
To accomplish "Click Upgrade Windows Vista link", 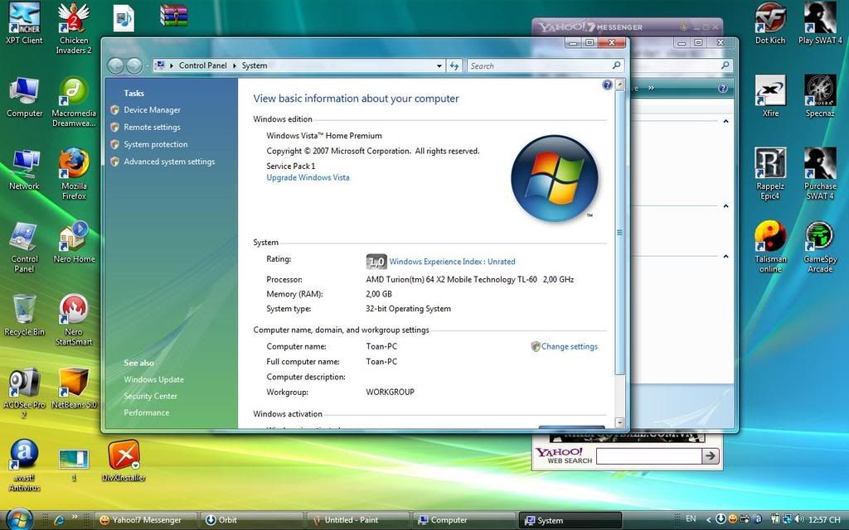I will [x=308, y=177].
